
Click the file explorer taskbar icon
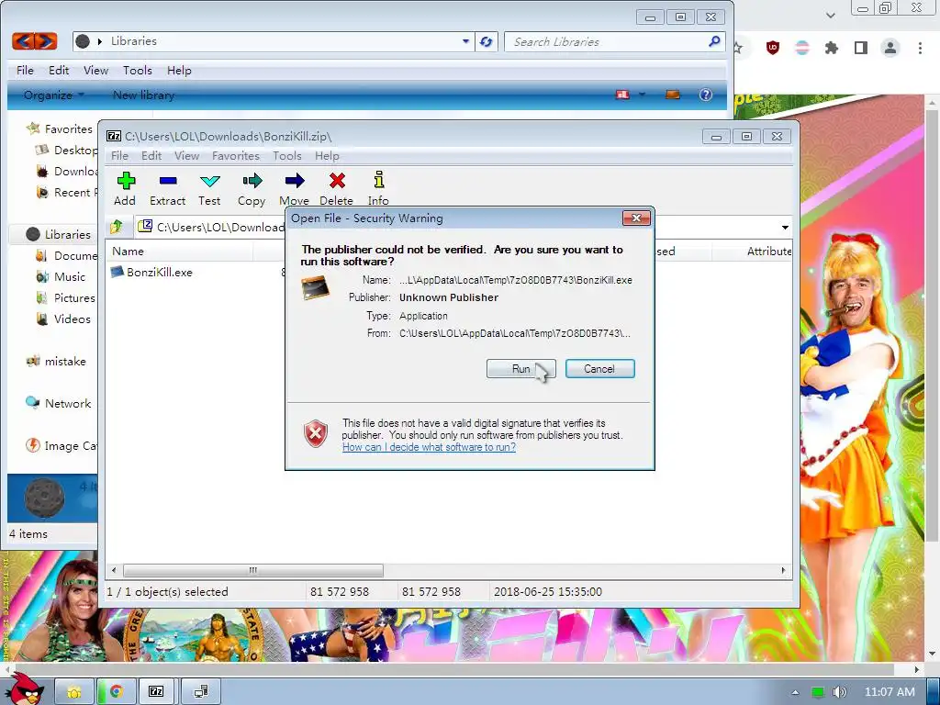tap(74, 691)
